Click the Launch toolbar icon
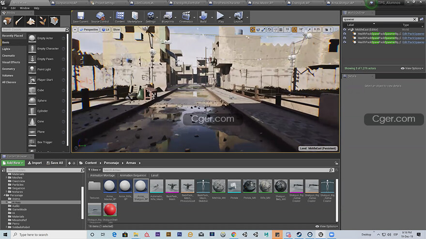Viewport: 426px width, 239px height. (x=238, y=17)
